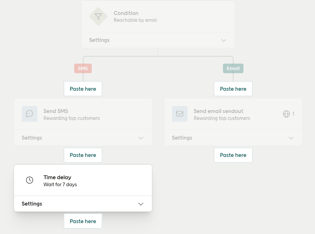315x234 pixels.
Task: Click the Send SMS speech bubble icon
Action: [x=30, y=114]
